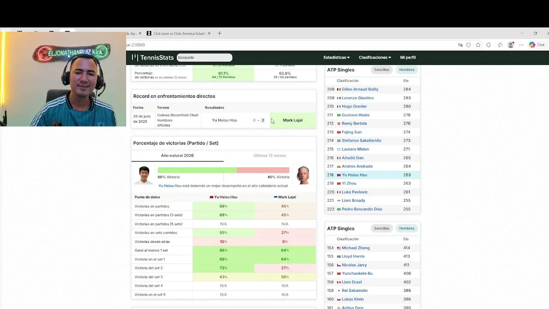The width and height of the screenshot is (549, 309).
Task: Toggle Sencillos in second ATP Singles panel
Action: pos(381,228)
